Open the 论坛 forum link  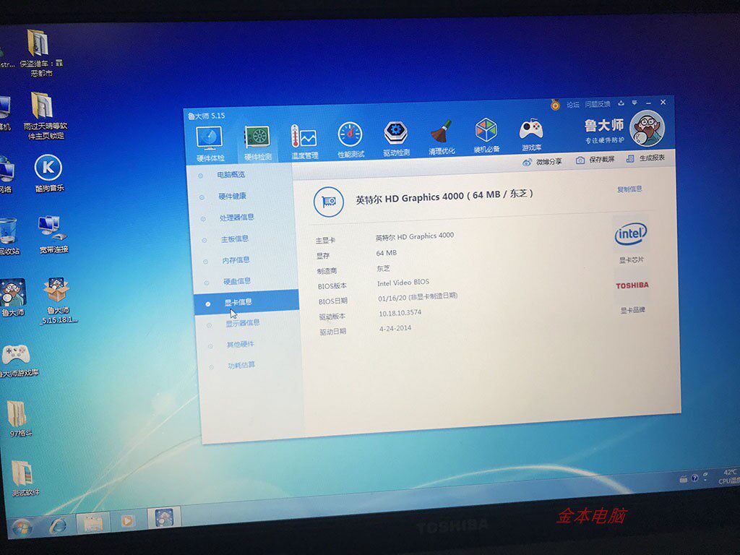click(x=572, y=104)
